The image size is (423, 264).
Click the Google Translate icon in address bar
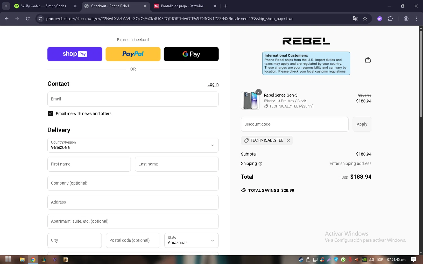coord(355,19)
